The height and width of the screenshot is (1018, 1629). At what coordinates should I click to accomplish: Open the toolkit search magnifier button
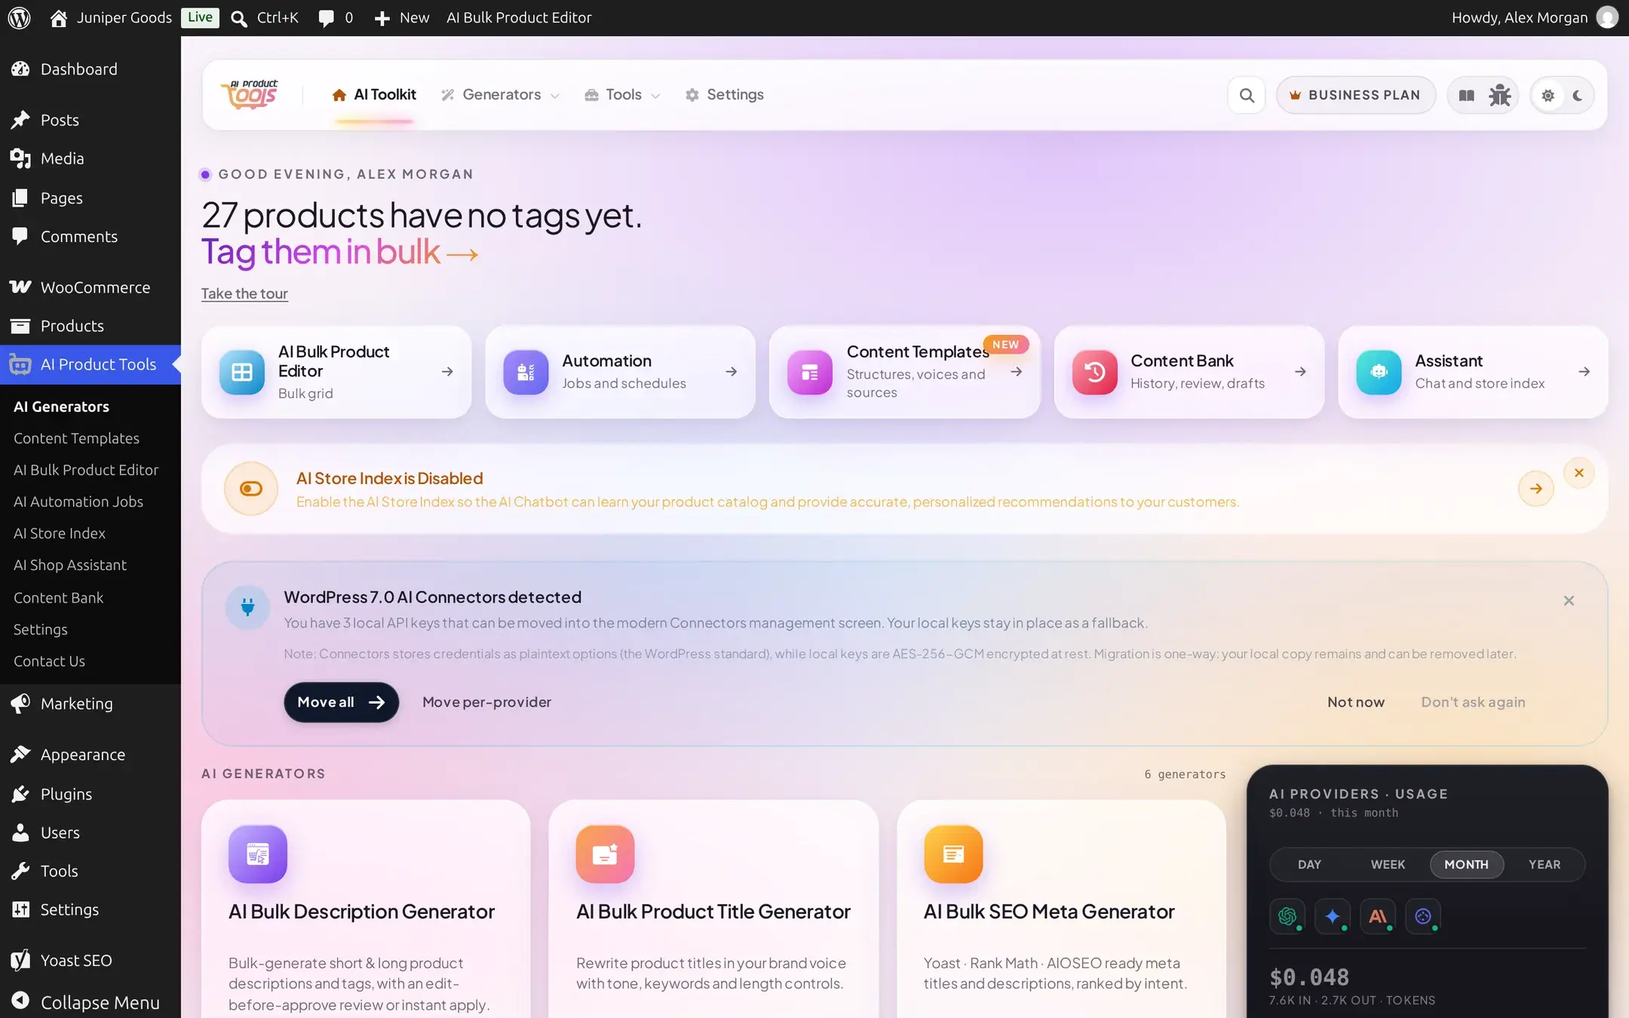pyautogui.click(x=1247, y=95)
